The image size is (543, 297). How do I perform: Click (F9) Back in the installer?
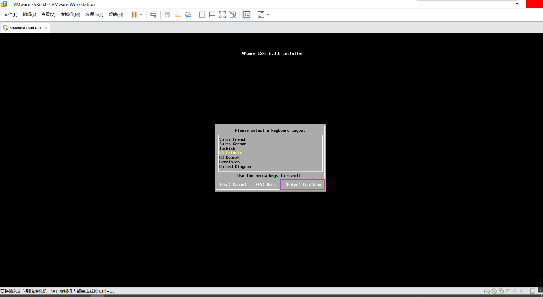[266, 185]
